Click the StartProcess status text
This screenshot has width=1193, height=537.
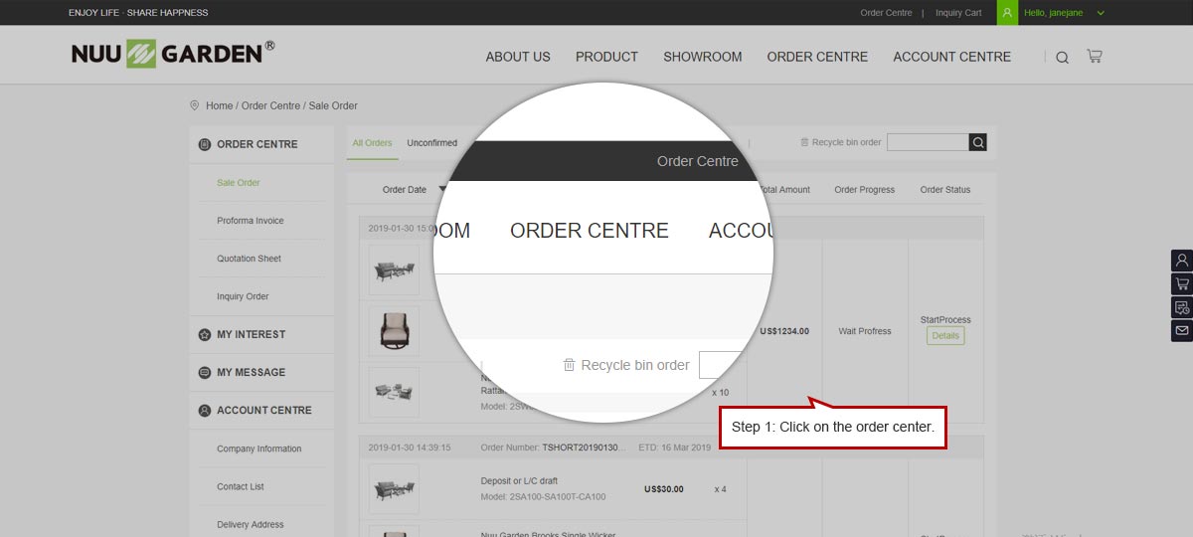tap(945, 320)
